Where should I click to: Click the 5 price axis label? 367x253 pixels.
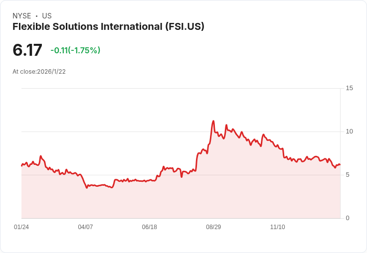coord(348,175)
